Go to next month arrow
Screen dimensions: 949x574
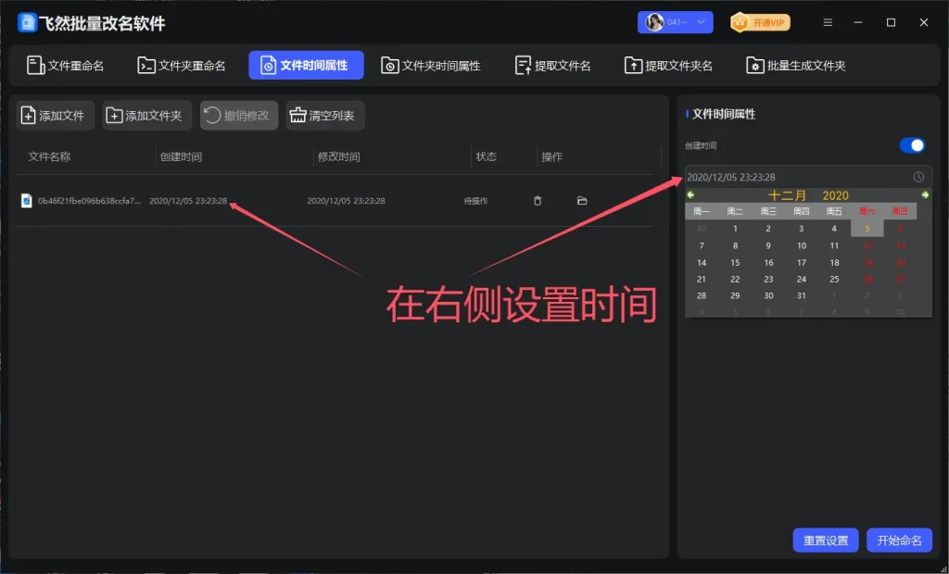pyautogui.click(x=925, y=194)
